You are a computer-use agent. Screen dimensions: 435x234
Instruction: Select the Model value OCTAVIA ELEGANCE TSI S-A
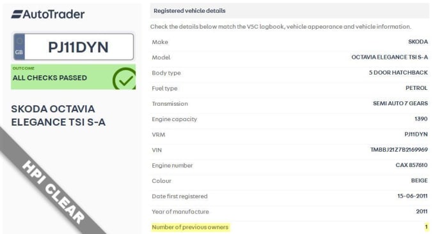(390, 57)
